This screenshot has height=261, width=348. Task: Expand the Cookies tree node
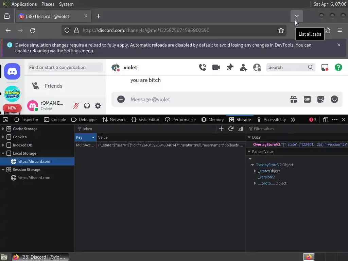[3, 137]
